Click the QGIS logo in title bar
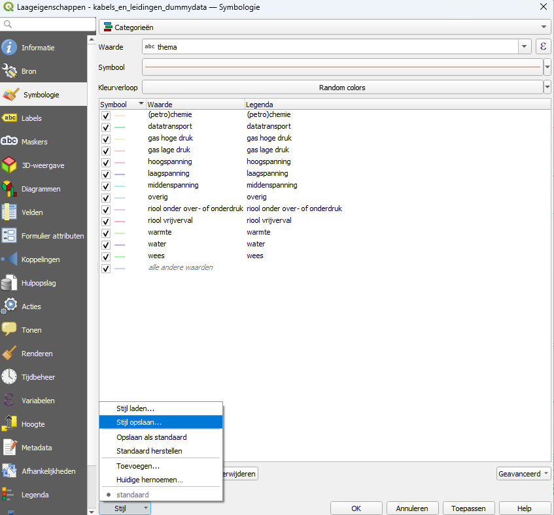554x515 pixels. pos(8,7)
